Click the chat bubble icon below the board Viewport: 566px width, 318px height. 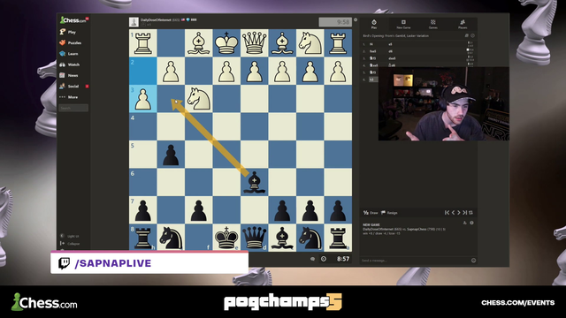[x=312, y=259]
